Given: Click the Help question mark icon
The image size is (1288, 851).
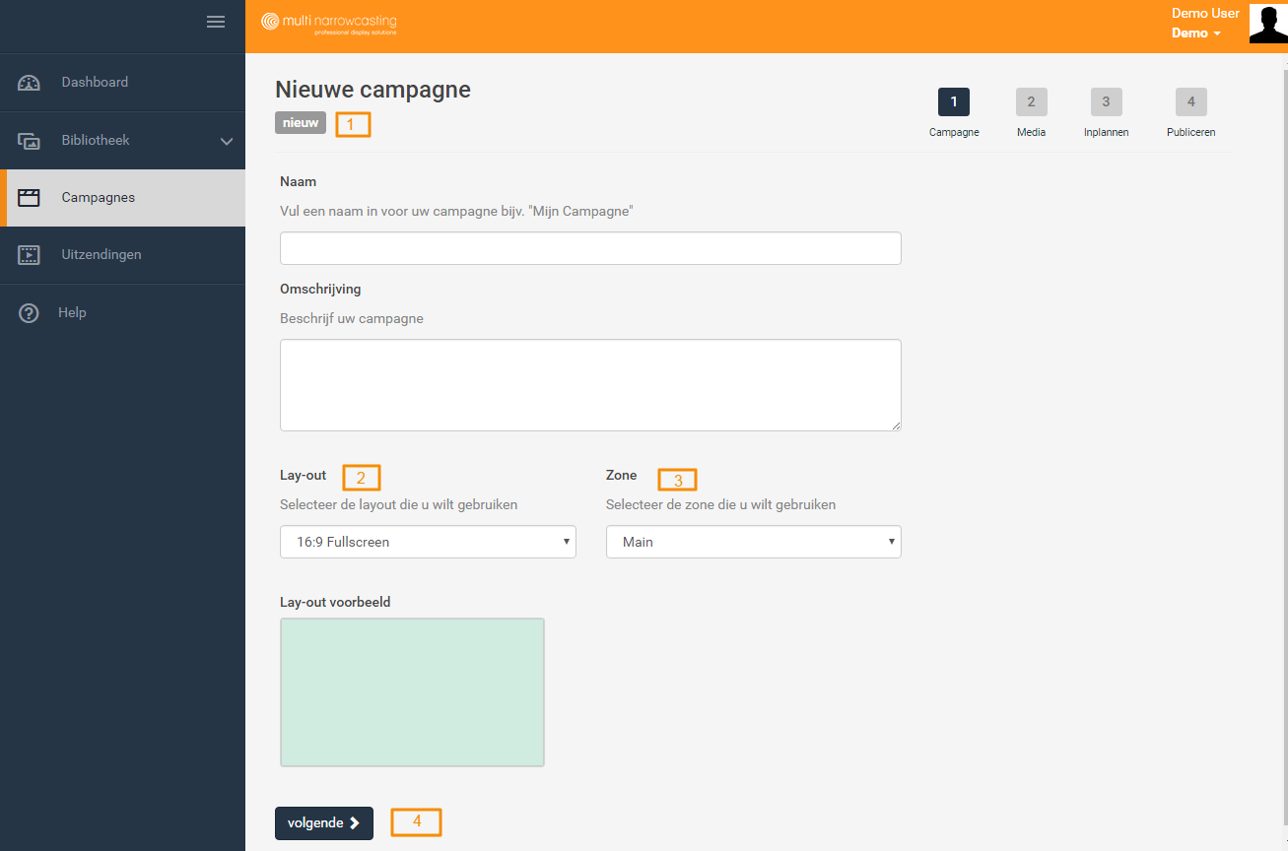Looking at the screenshot, I should [29, 313].
